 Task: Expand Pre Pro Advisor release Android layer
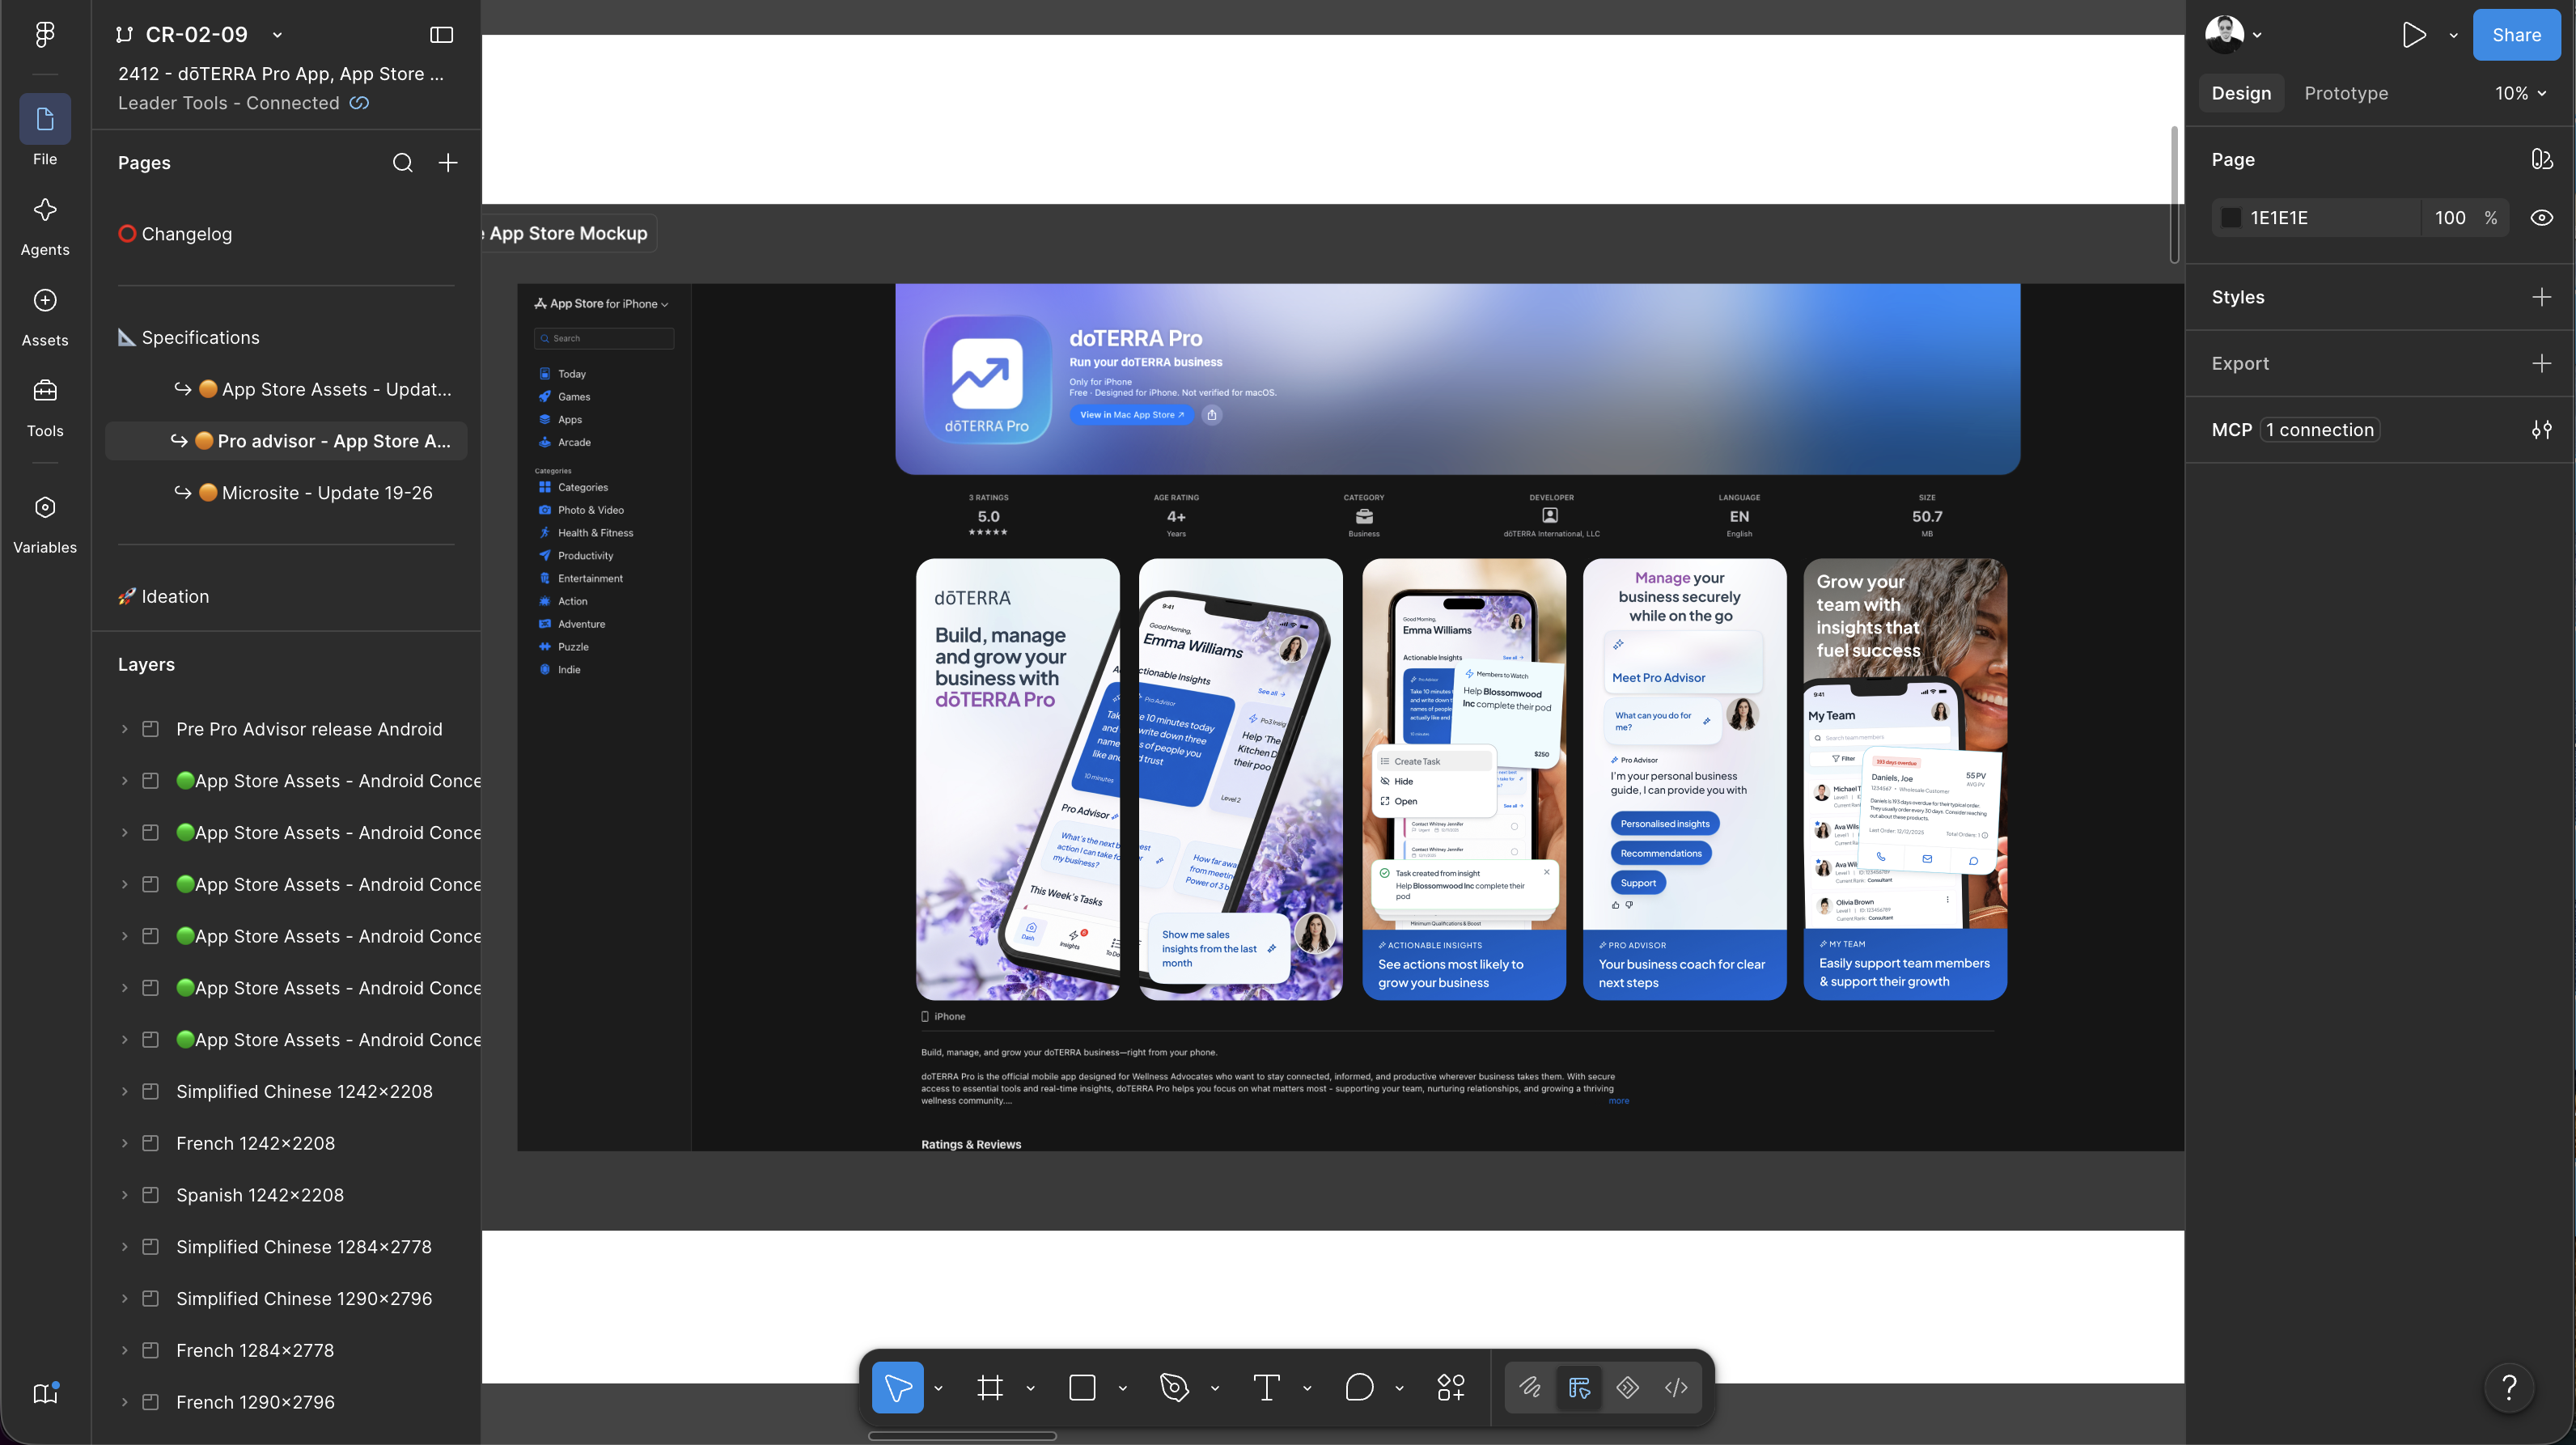click(124, 729)
